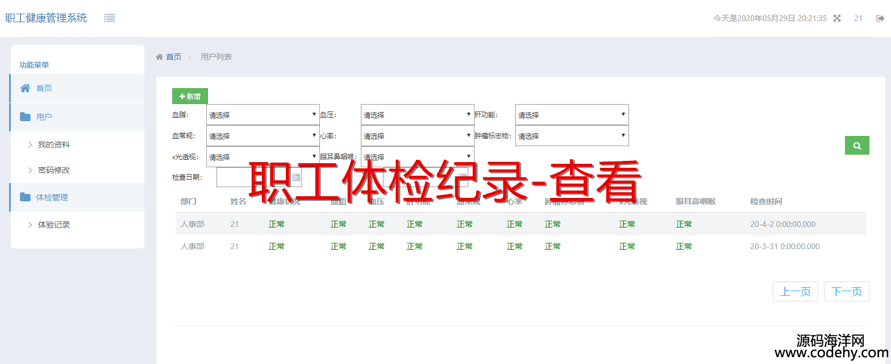Image resolution: width=891 pixels, height=364 pixels.
Task: Open 密码修改 from the sidebar menu
Action: 54,170
